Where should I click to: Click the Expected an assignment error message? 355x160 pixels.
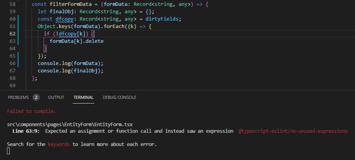[x=139, y=131]
